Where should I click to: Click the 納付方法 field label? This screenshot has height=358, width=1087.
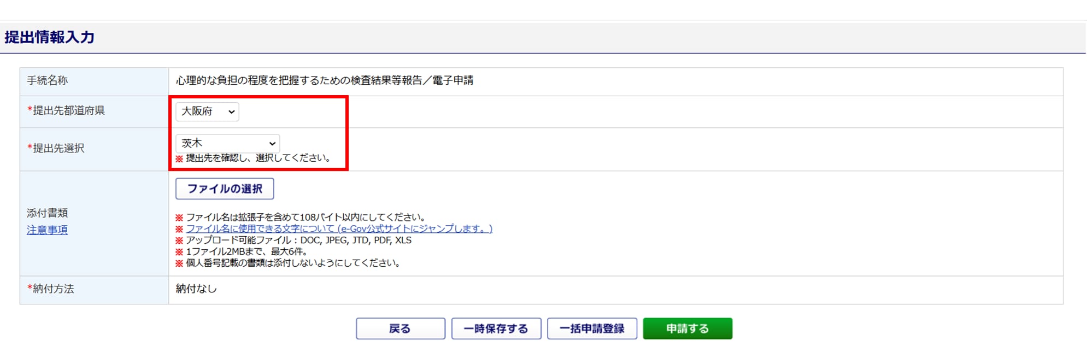point(51,289)
